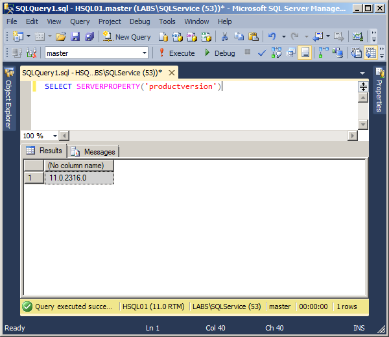Image resolution: width=389 pixels, height=337 pixels.
Task: Toggle the IntelliSense Enabled button
Action: coord(305,53)
